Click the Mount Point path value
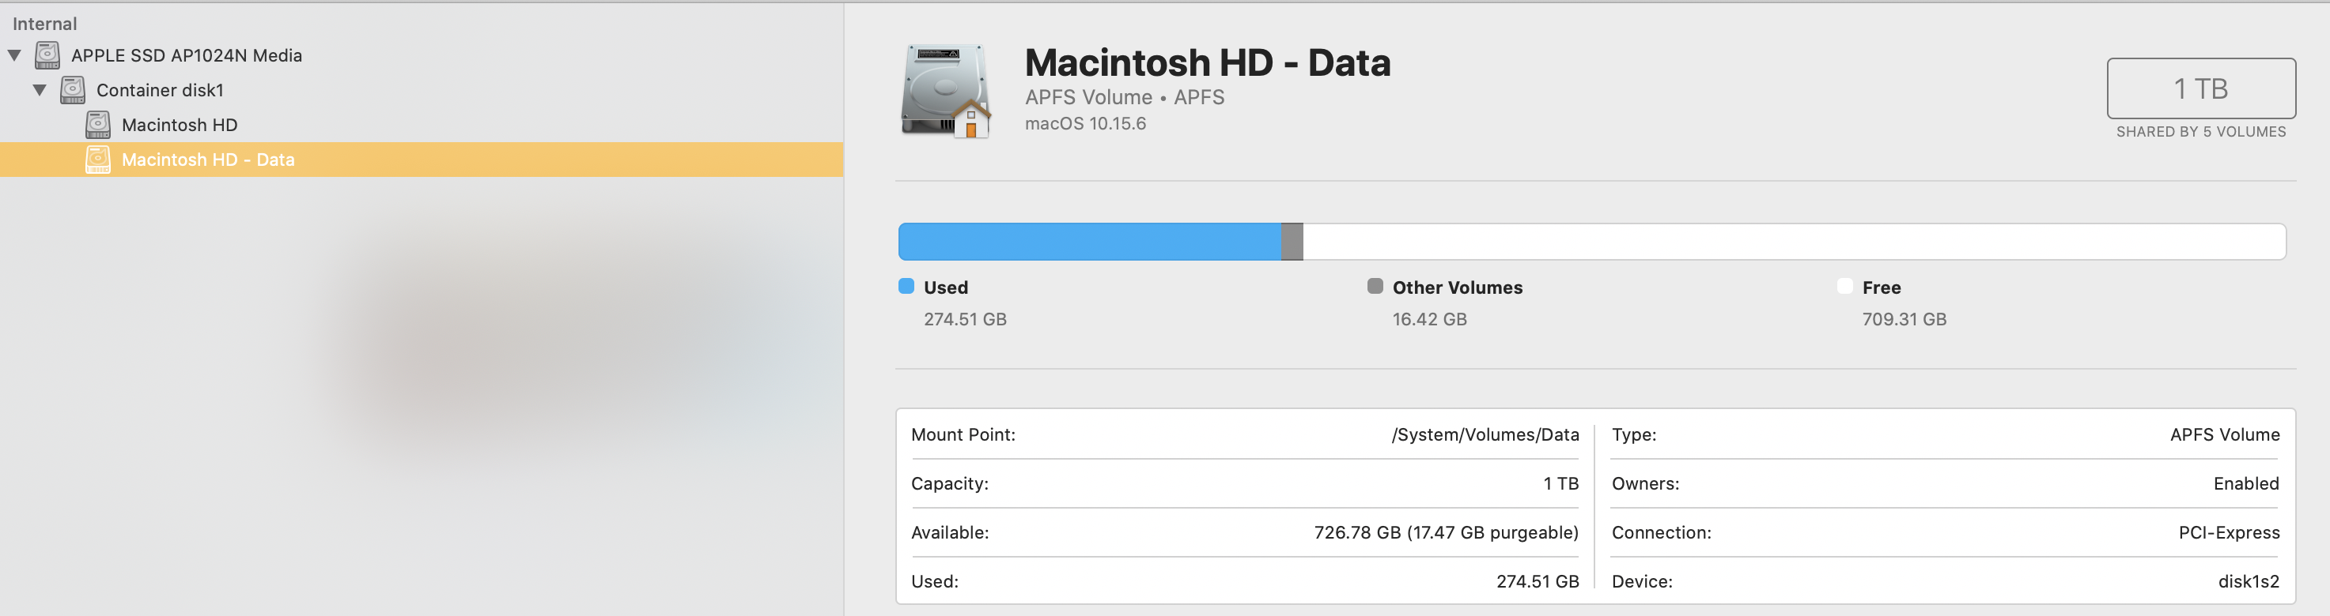Viewport: 2330px width, 616px height. (x=1485, y=434)
